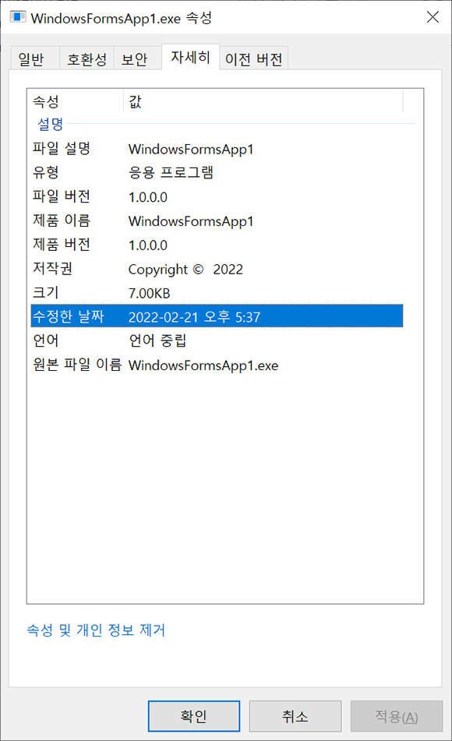
Task: Switch to the 이전 버전 tab
Action: click(x=254, y=59)
